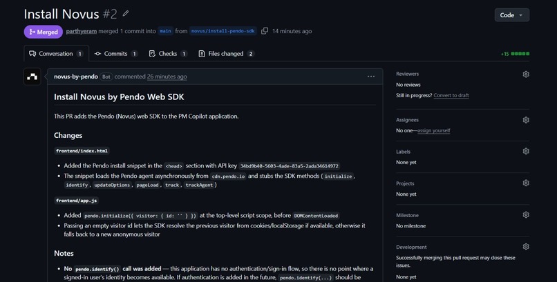Click the 14 minutes ago merge time
The image size is (557, 282).
click(292, 31)
